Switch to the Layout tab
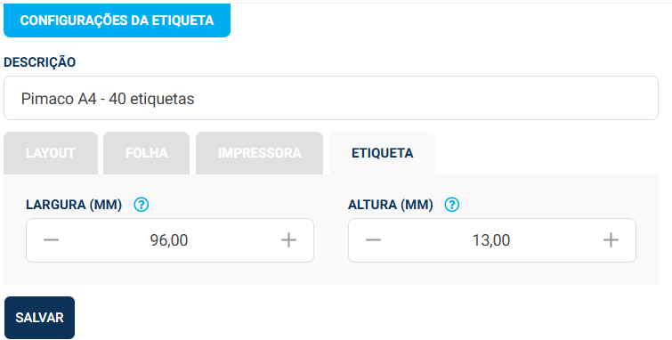 point(51,153)
